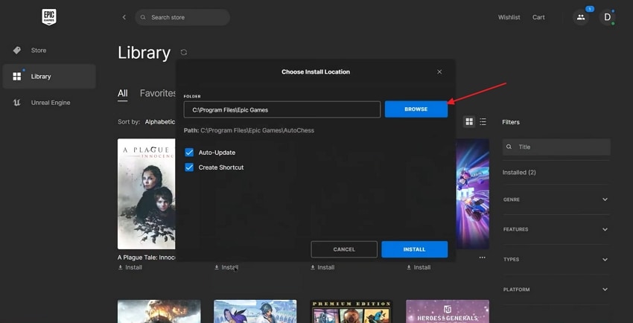
Task: Expand the Genre filter
Action: (556, 199)
